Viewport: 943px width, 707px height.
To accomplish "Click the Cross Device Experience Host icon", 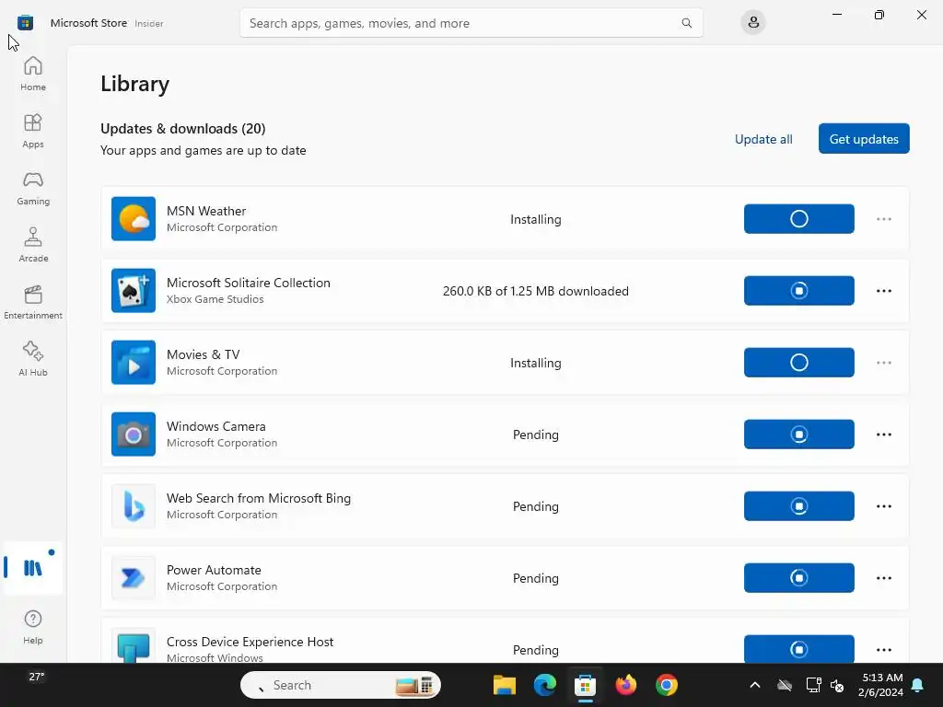I will [134, 646].
